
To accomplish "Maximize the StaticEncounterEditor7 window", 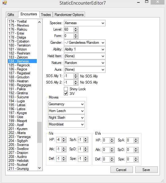I will click(147, 2).
